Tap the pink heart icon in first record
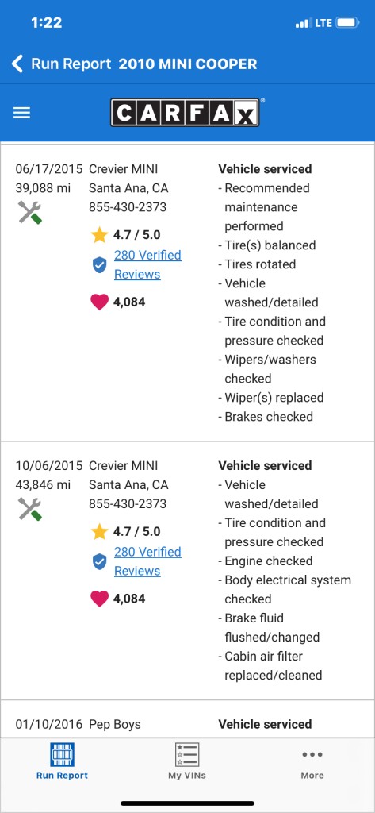The width and height of the screenshot is (375, 813). (x=99, y=302)
